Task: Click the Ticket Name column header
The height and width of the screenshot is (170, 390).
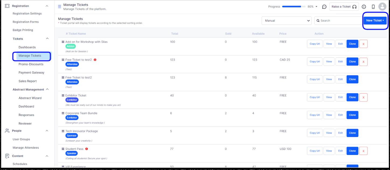Action: click(x=76, y=34)
